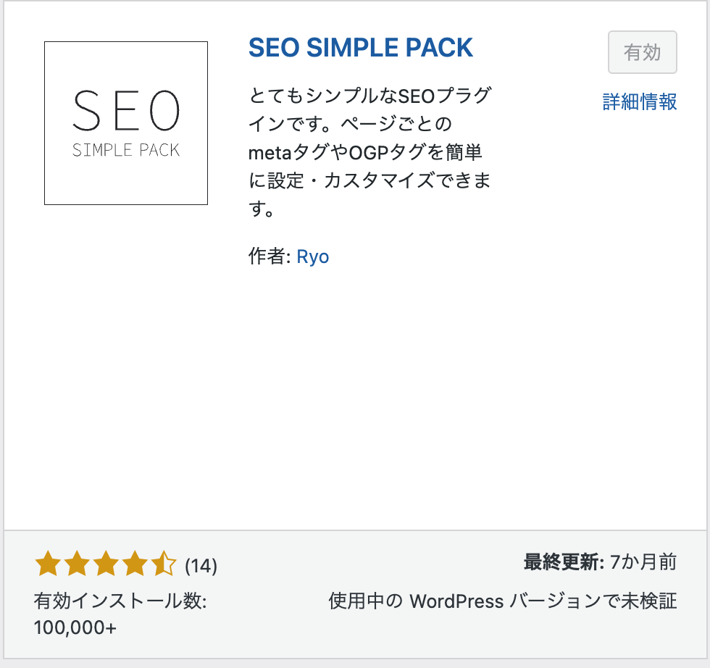Open author Ryo's profile link
This screenshot has width=710, height=668.
tap(313, 256)
